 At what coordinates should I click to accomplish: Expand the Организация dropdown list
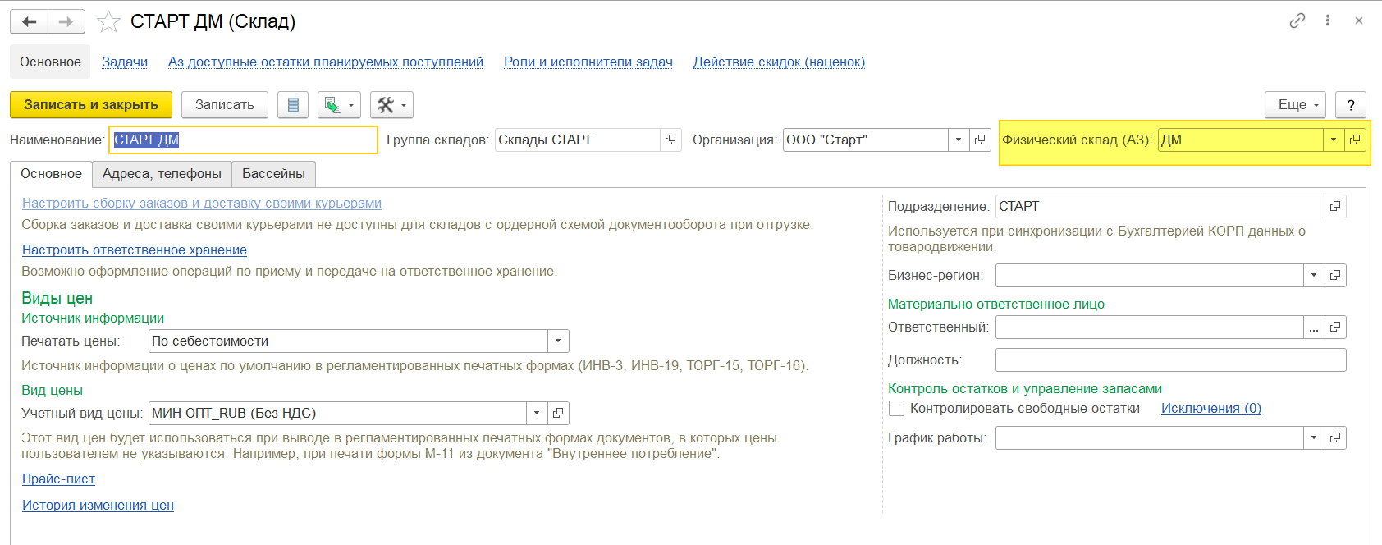[958, 140]
